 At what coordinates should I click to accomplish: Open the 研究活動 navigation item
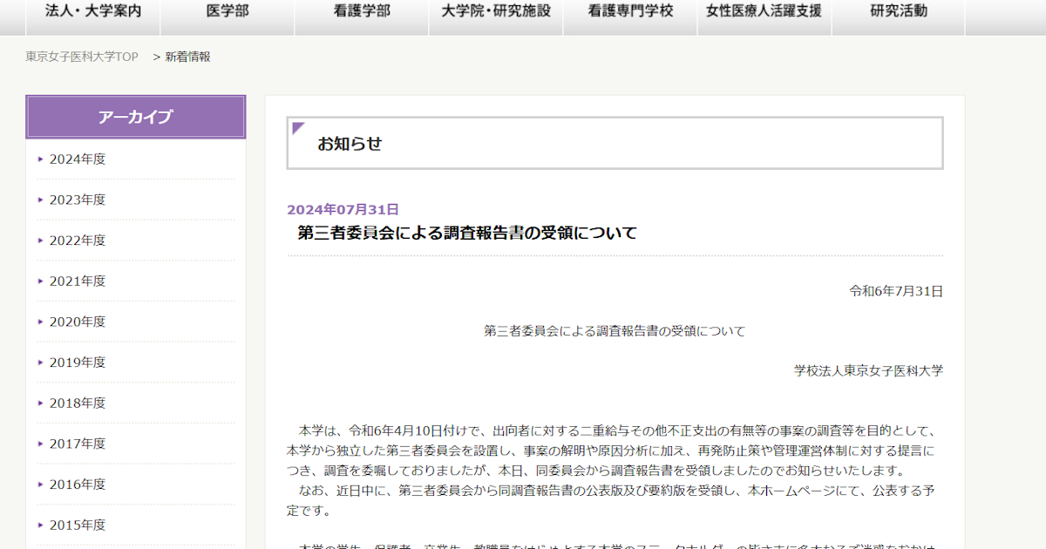pyautogui.click(x=899, y=11)
